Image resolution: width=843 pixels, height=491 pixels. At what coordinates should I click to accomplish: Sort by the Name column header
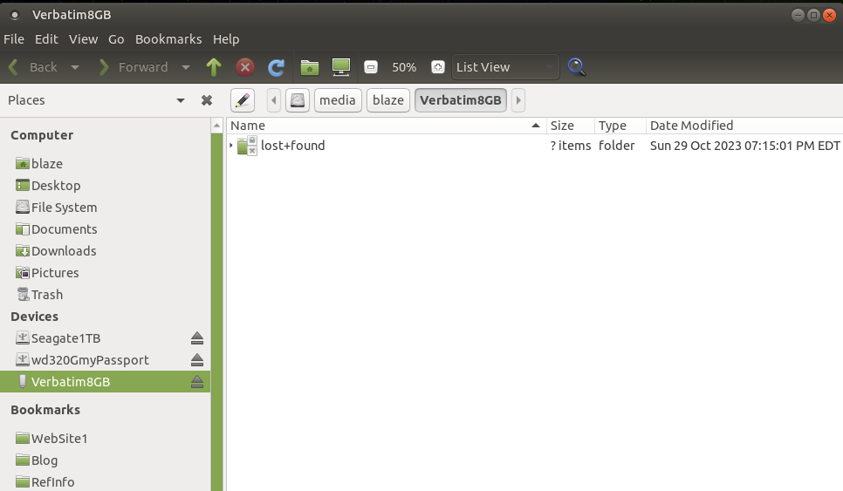pyautogui.click(x=386, y=126)
